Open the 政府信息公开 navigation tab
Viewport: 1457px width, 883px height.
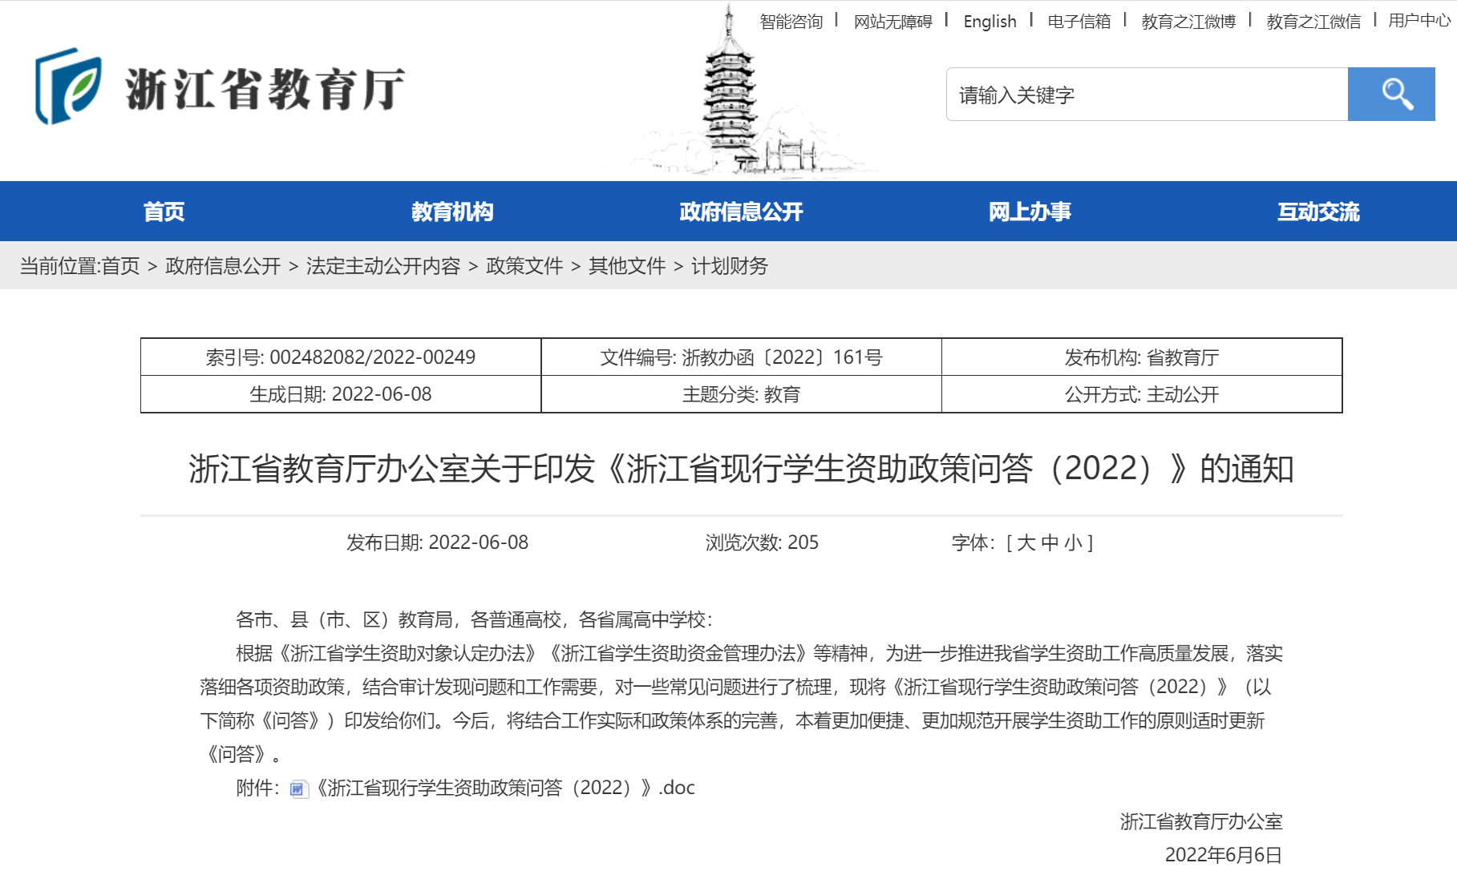coord(741,212)
